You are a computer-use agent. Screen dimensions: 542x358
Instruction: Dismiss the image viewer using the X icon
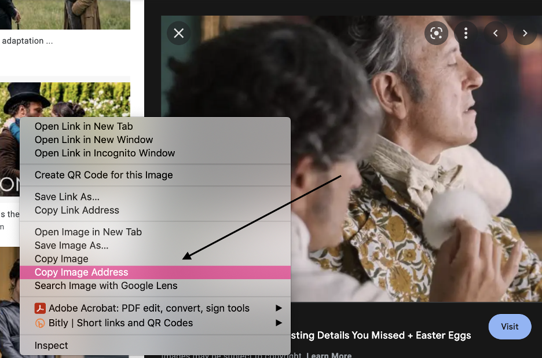[178, 33]
